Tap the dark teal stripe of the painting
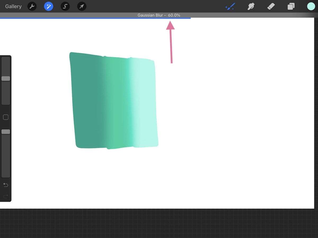 (86, 100)
